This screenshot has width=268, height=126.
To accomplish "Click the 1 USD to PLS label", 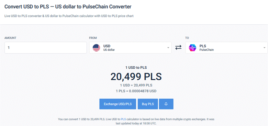I will 136,68.
